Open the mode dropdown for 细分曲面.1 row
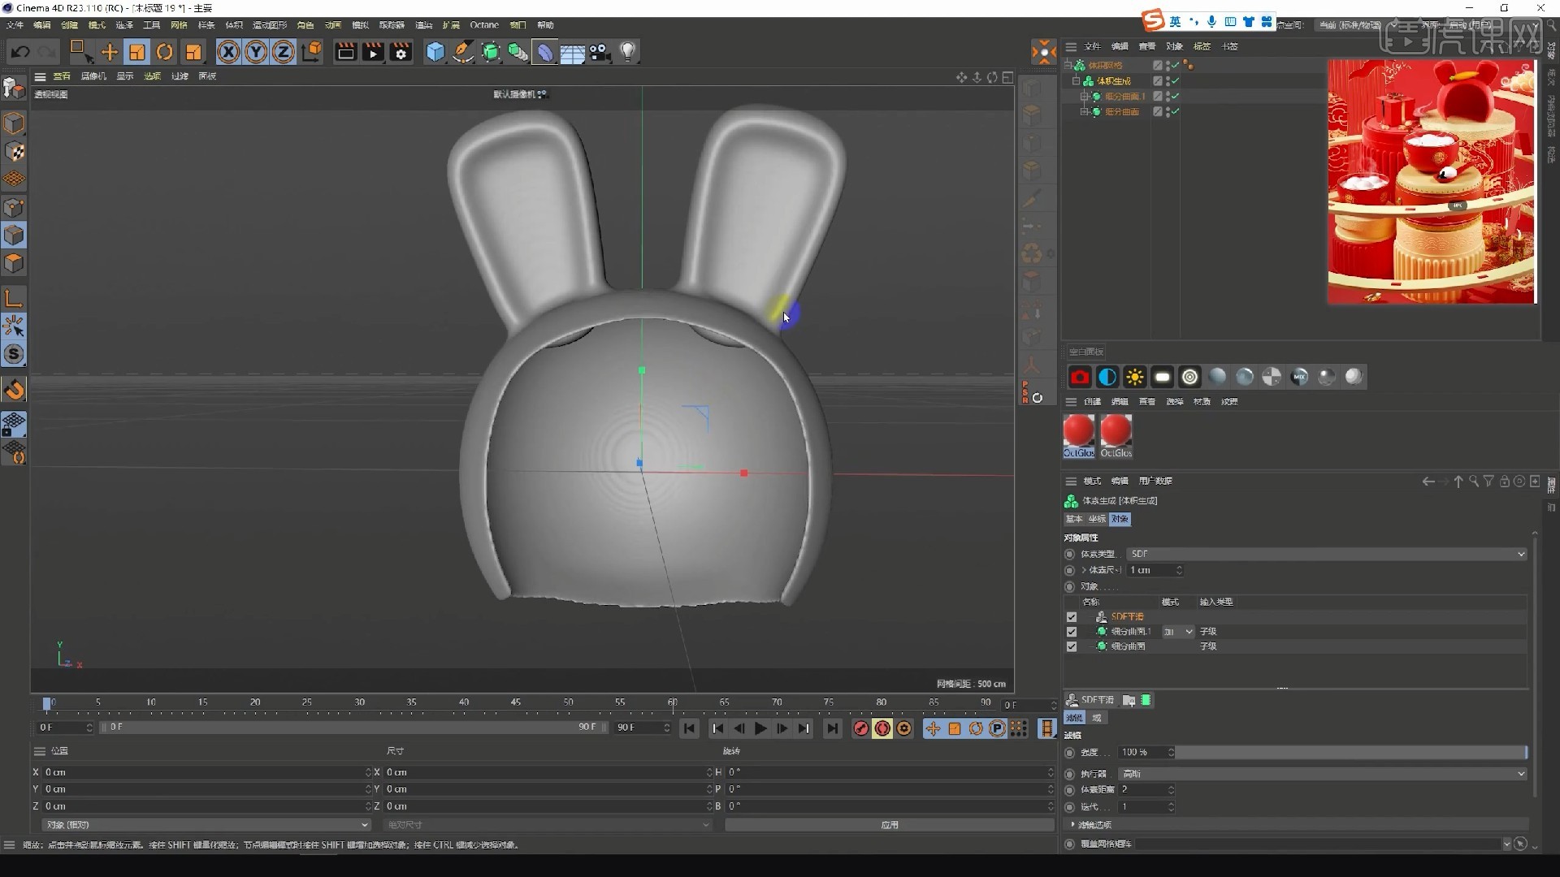The width and height of the screenshot is (1560, 877). tap(1178, 632)
